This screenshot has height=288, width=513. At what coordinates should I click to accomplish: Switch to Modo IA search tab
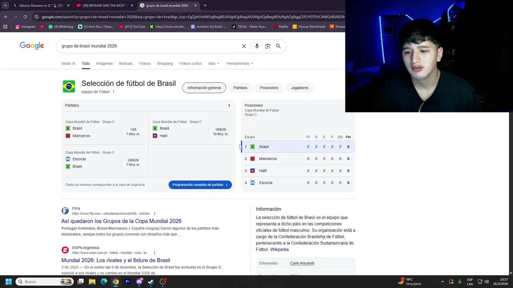click(68, 64)
